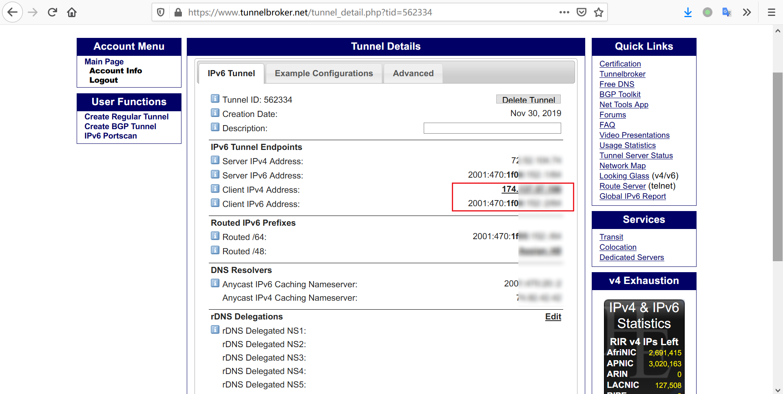Click the info icon next to Routed /48
783x394 pixels.
click(215, 250)
